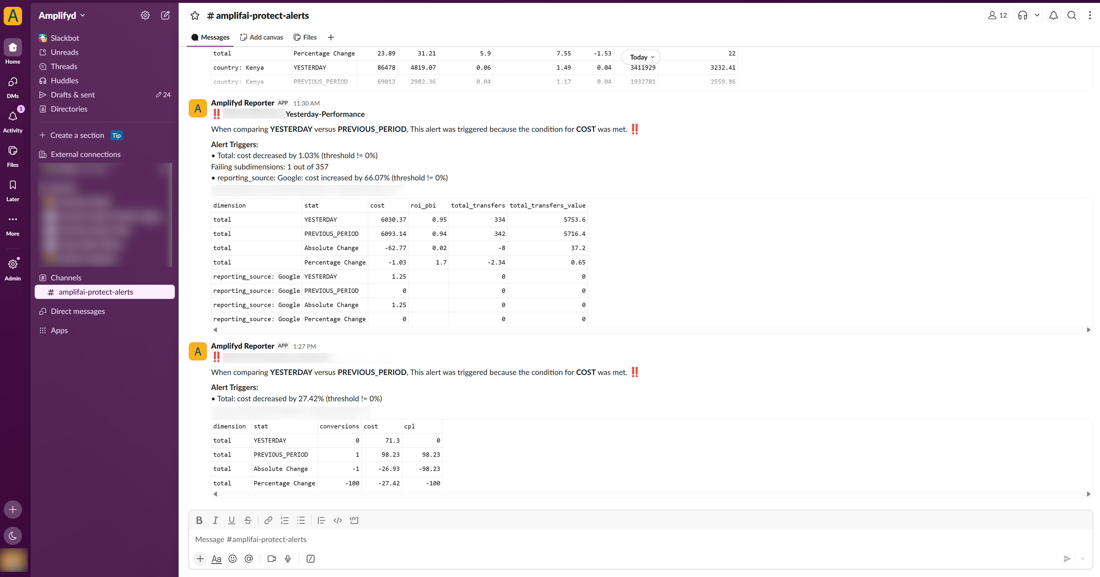The width and height of the screenshot is (1100, 577).
Task: Open Files in the left rail
Action: pos(13,155)
